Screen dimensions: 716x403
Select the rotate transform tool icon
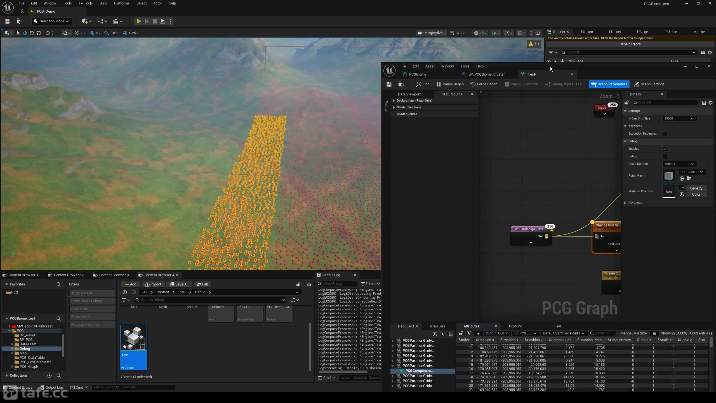click(32, 33)
